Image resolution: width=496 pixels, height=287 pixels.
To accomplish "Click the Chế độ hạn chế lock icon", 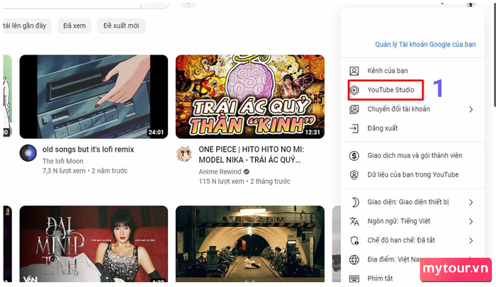I will 354,240.
